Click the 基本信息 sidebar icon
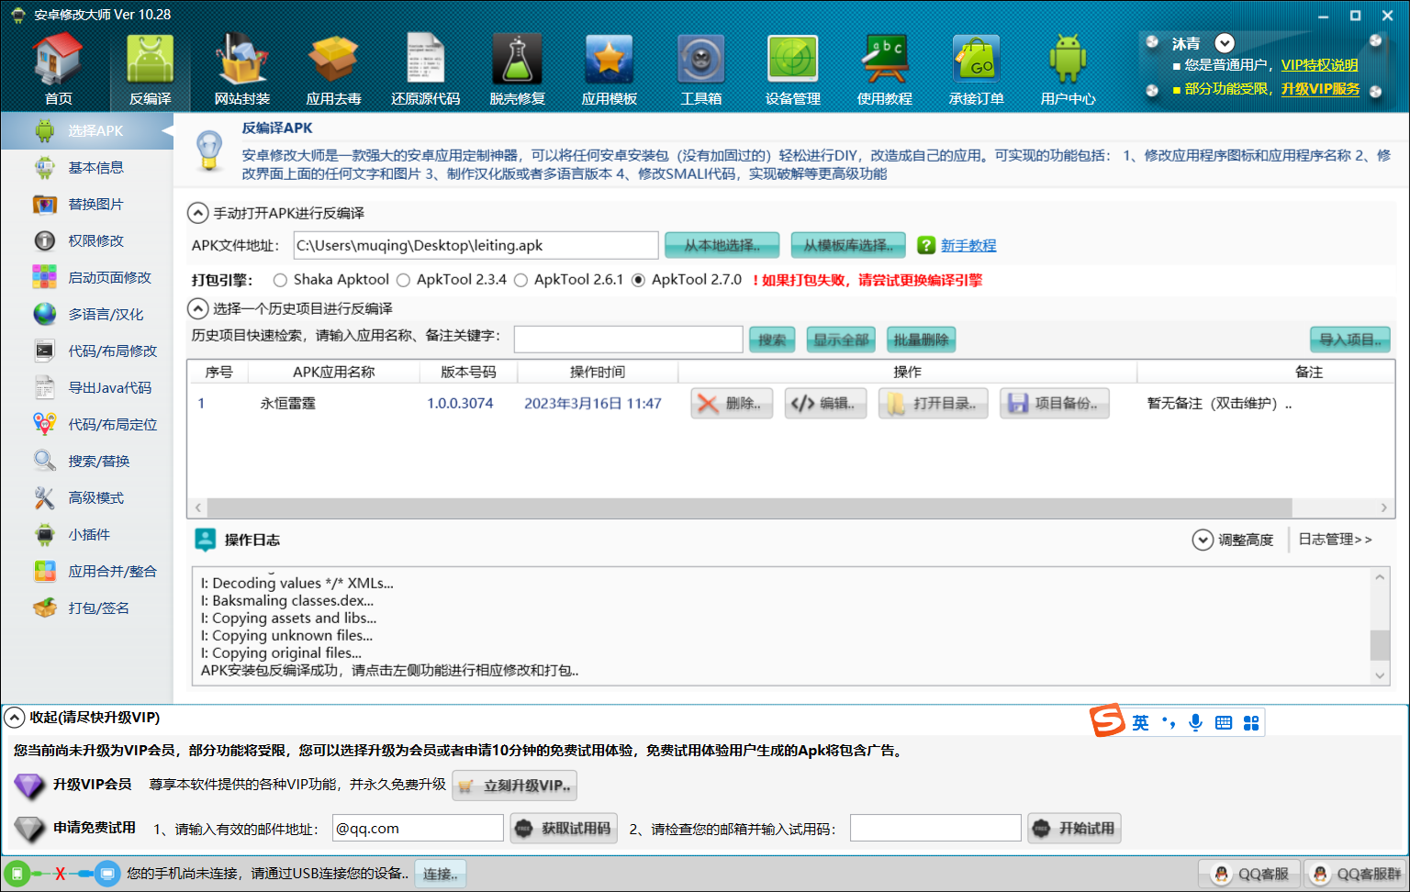 click(45, 168)
